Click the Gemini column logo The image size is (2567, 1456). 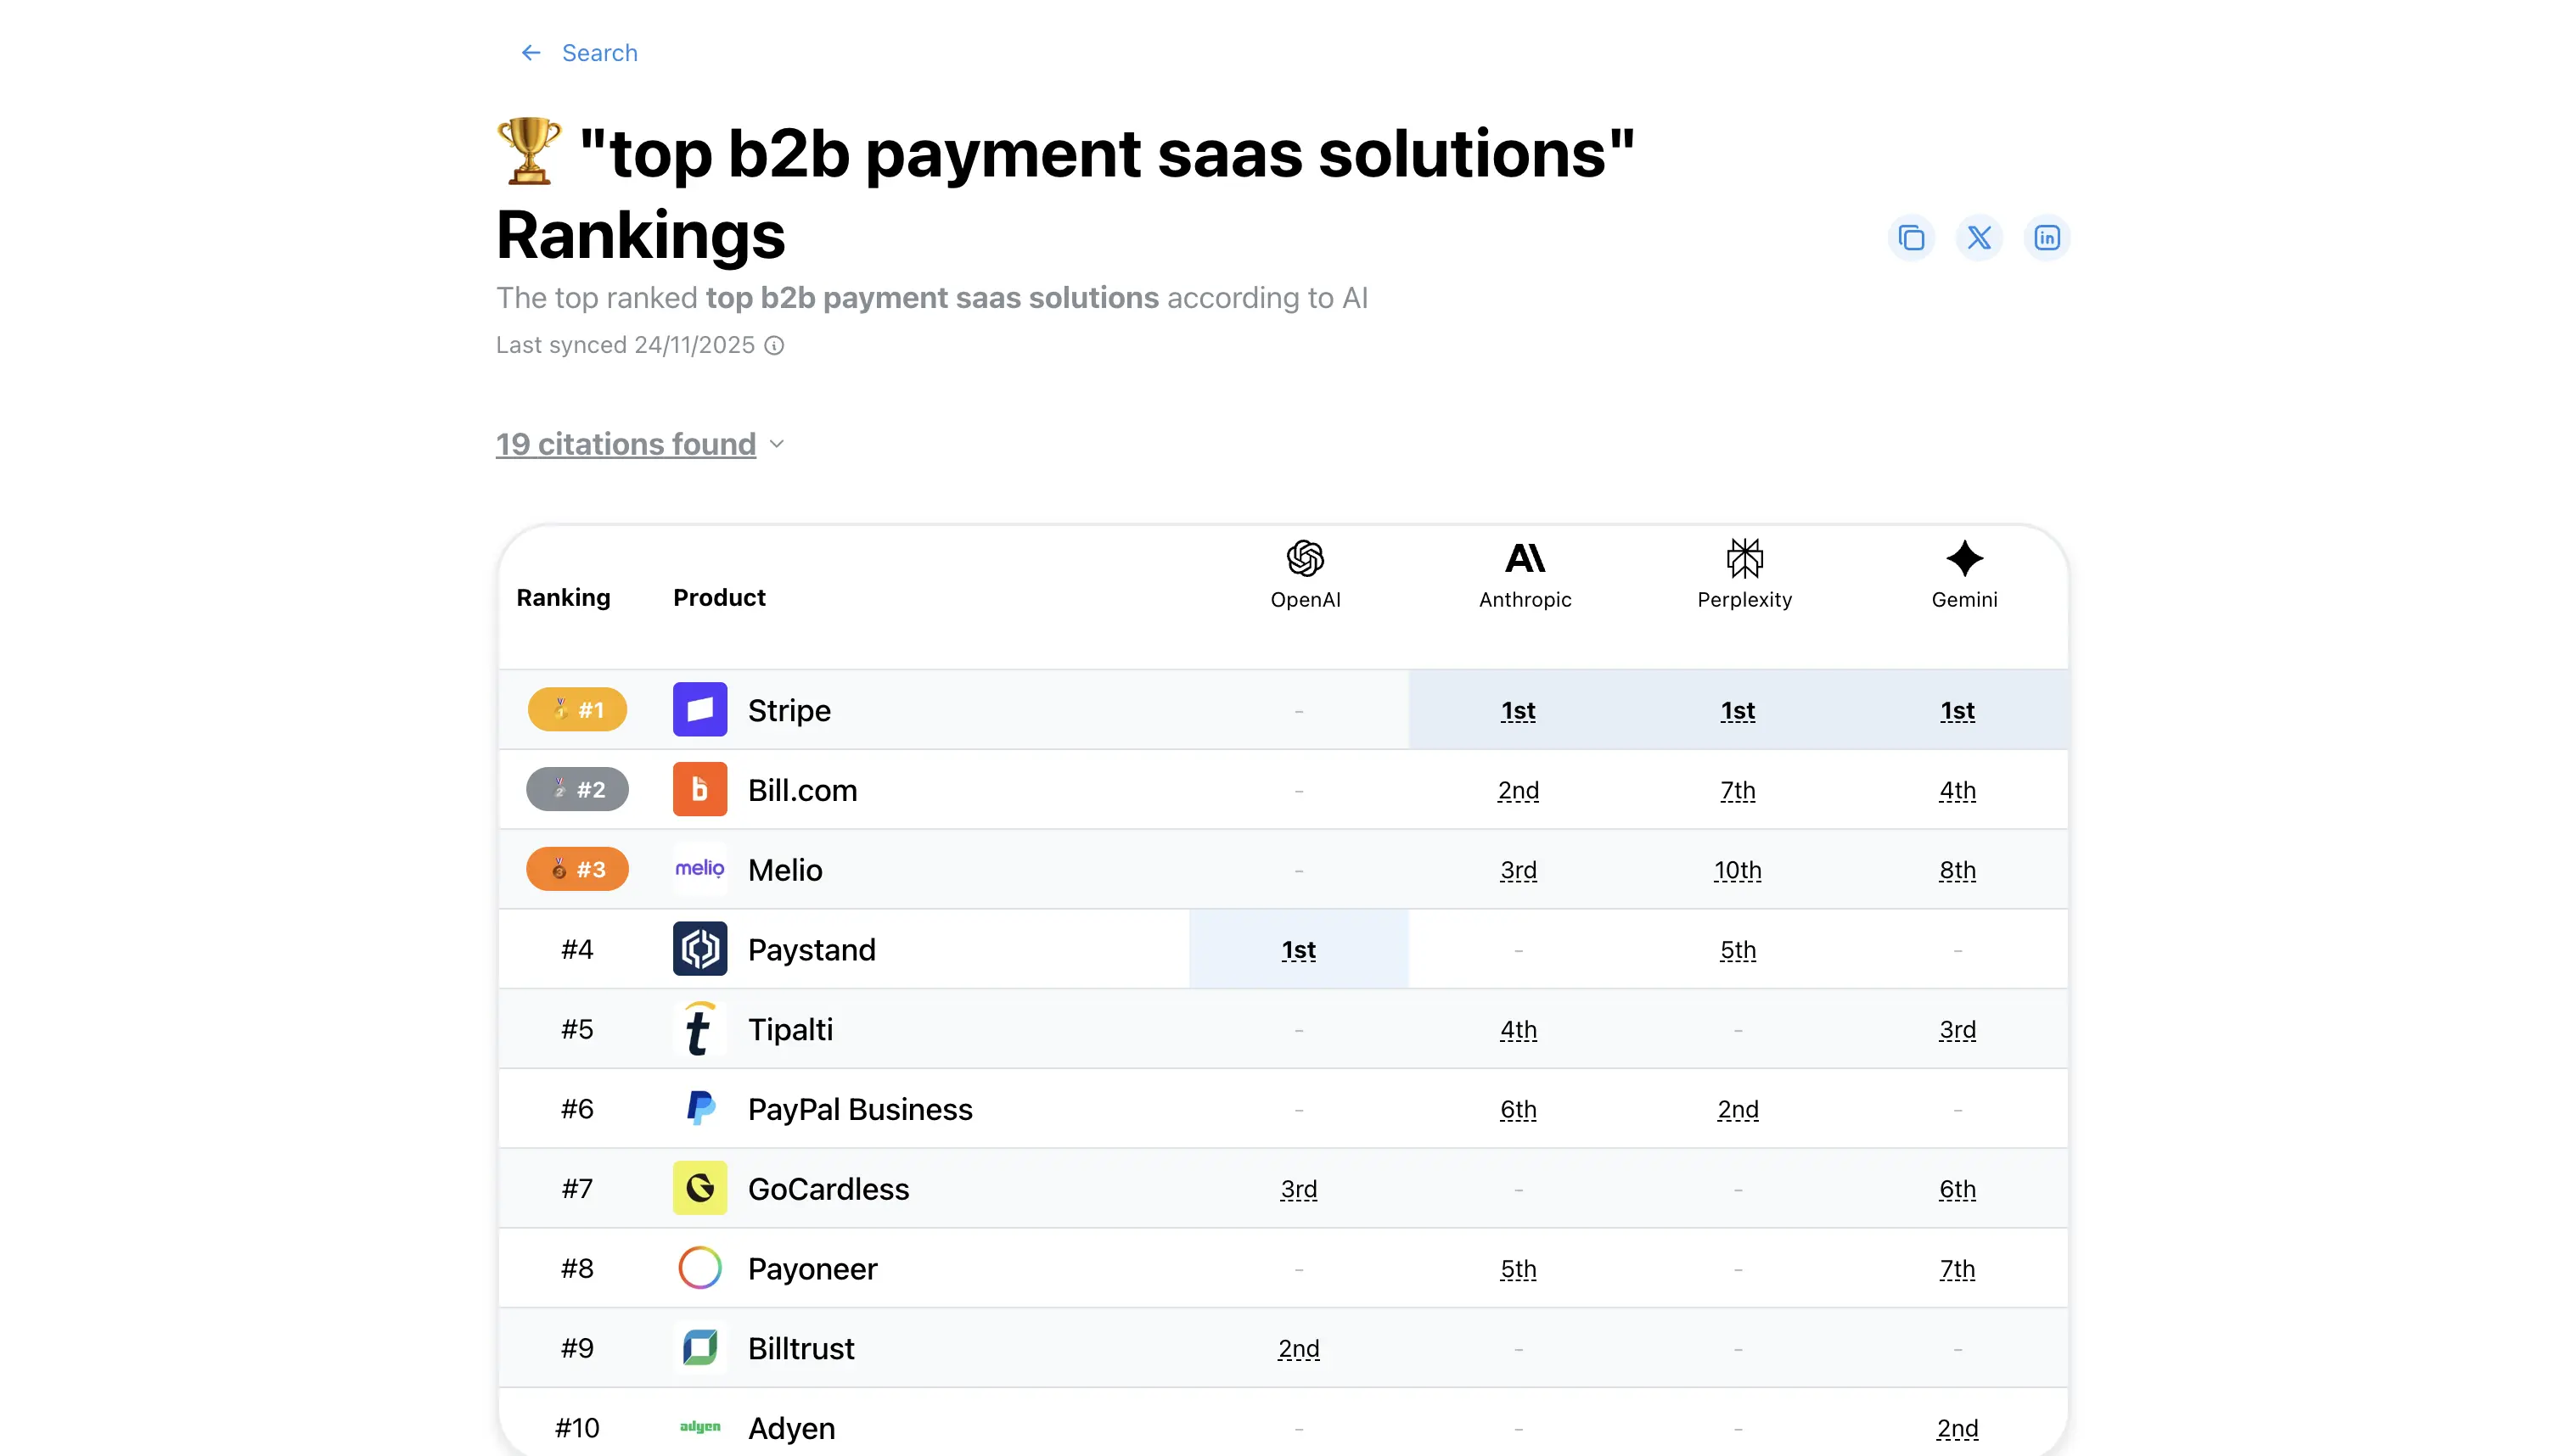point(1963,558)
